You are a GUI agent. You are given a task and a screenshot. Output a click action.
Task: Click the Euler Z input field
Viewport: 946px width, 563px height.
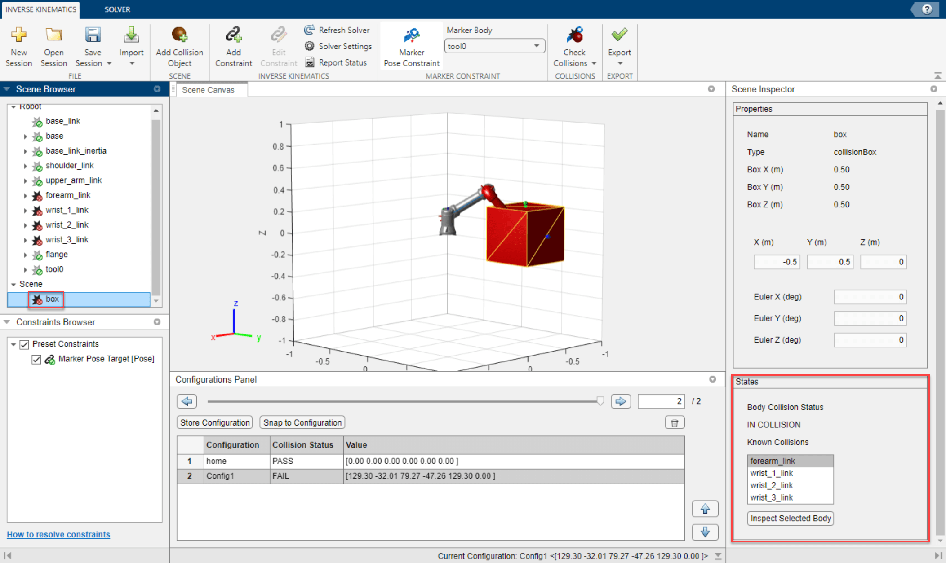[x=870, y=340]
